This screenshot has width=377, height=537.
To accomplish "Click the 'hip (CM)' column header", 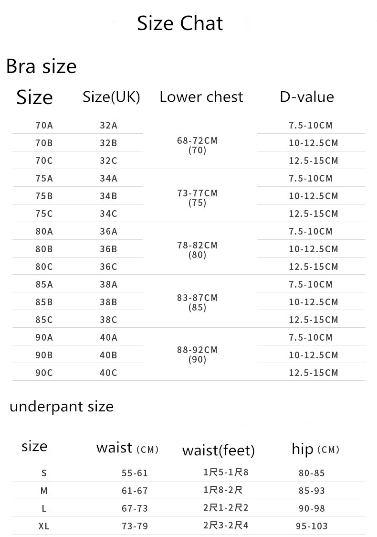I will point(315,449).
